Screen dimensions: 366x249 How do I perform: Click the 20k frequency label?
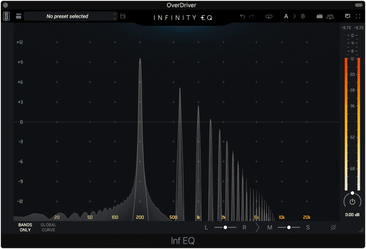click(307, 217)
